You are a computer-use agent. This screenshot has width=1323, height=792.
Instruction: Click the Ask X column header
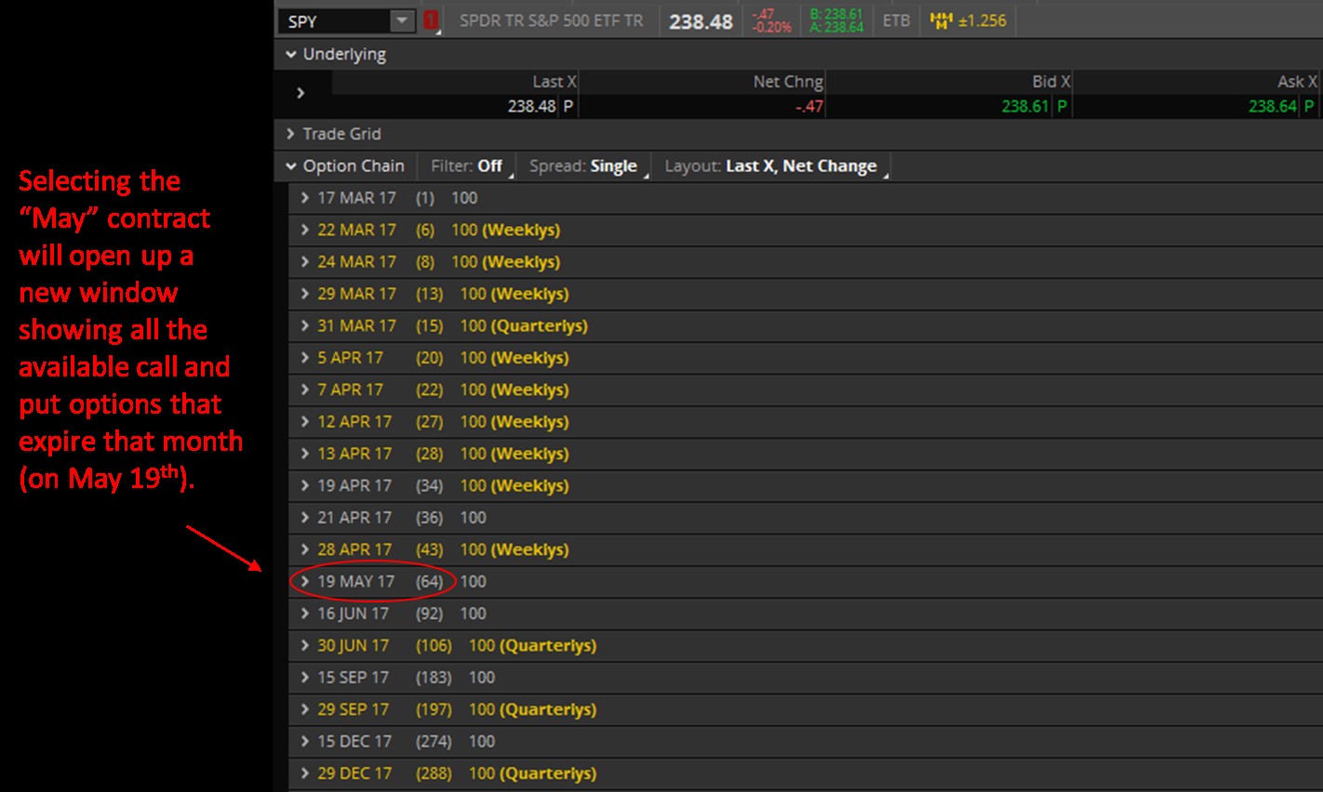[x=1296, y=82]
